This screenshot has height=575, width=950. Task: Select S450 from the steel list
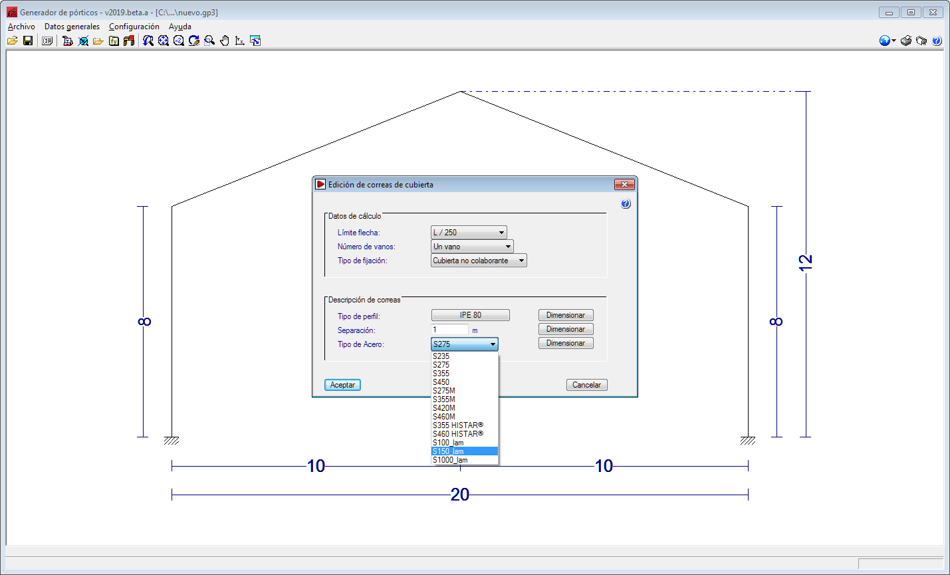[x=465, y=382]
